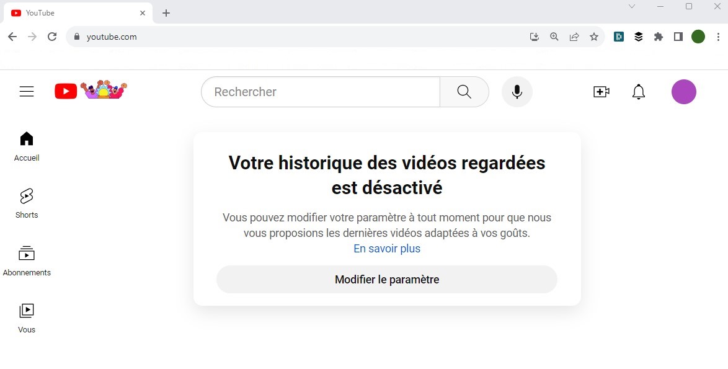Open the hamburger guide menu
The image size is (728, 369).
[x=27, y=91]
